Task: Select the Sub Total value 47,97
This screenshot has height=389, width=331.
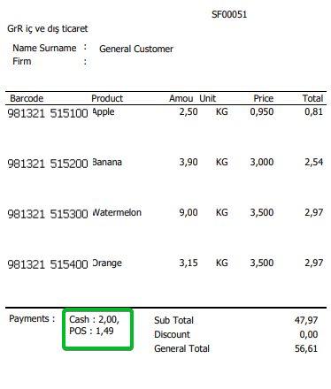Action: [306, 320]
